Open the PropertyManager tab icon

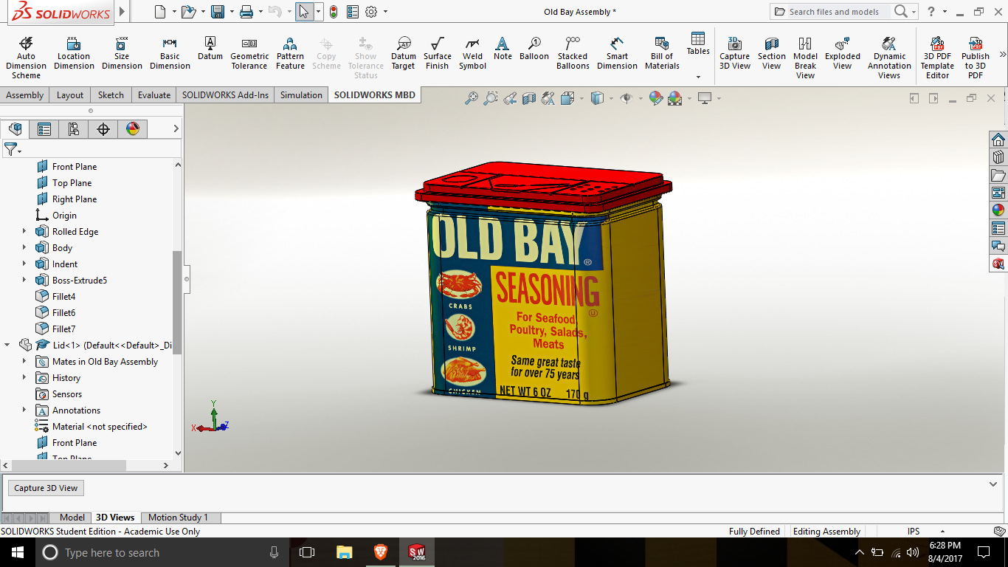tap(44, 129)
